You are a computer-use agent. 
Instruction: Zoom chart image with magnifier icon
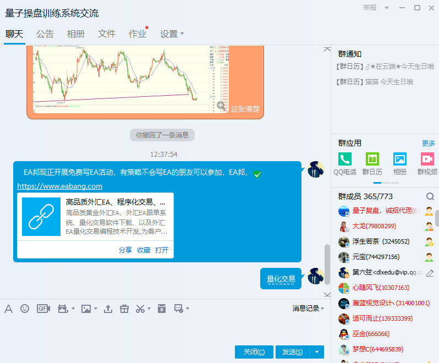pos(221,106)
